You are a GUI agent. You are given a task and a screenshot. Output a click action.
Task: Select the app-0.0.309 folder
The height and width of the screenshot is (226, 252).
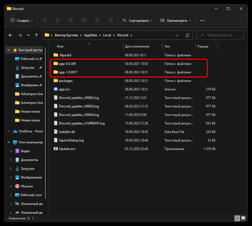[x=65, y=64]
